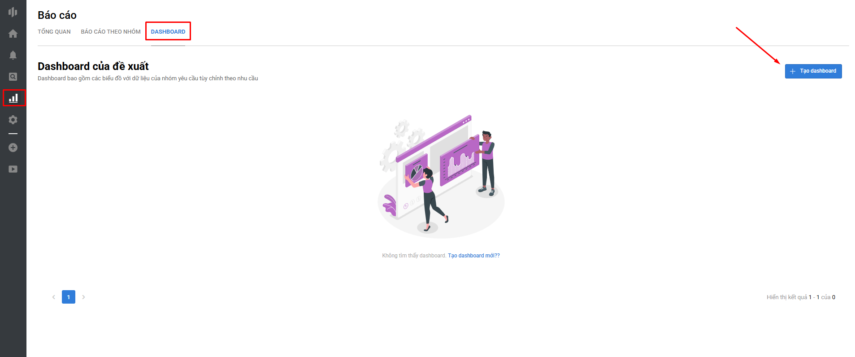Screen dimensions: 855x357
Task: Select page 1 in the pagination
Action: (69, 297)
